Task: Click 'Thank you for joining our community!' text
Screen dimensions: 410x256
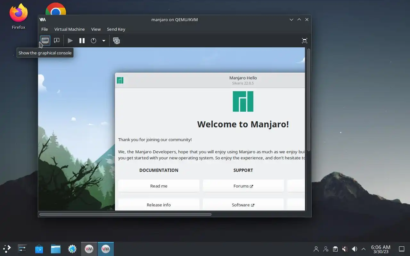Action: (x=155, y=140)
